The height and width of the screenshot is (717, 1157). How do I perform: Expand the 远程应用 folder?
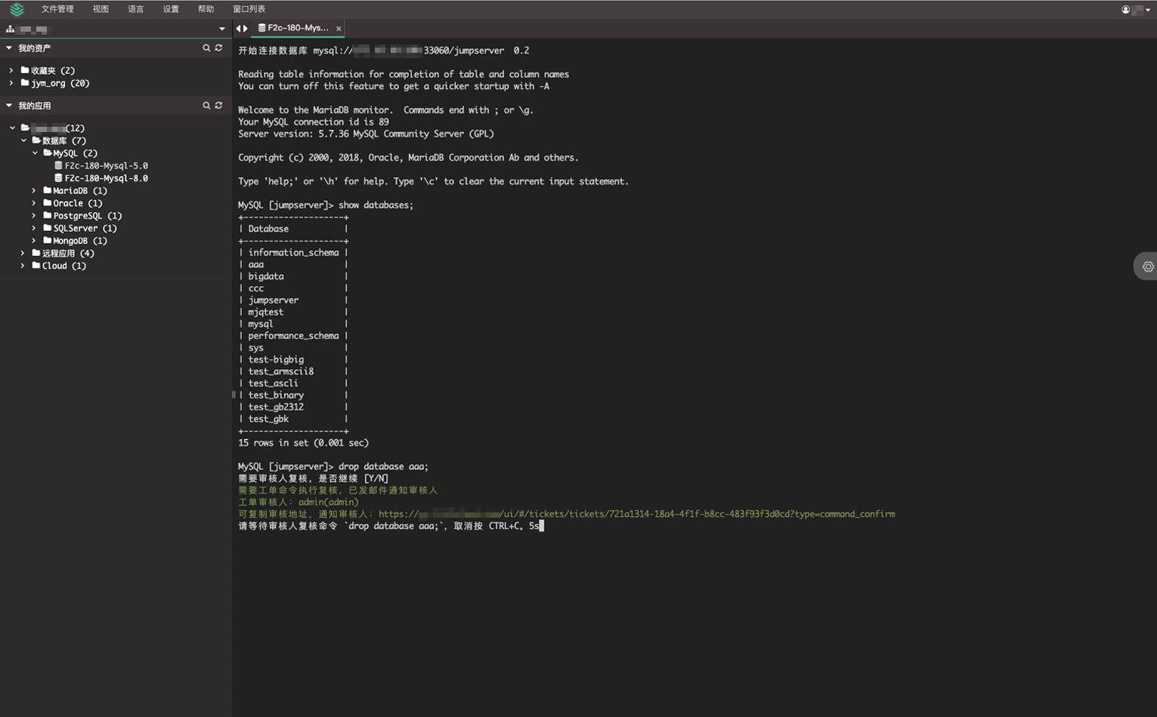pyautogui.click(x=22, y=254)
